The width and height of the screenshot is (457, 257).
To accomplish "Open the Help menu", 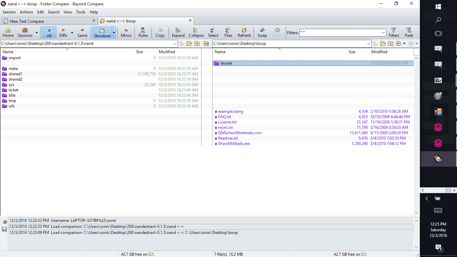I will point(94,12).
